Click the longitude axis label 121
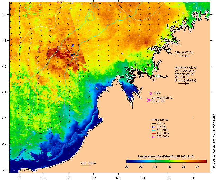 (69, 178)
